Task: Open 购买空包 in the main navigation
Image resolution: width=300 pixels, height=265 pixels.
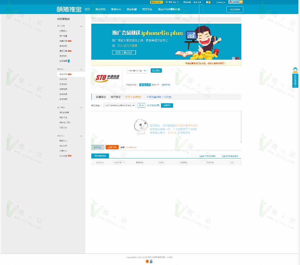Action: pos(100,9)
